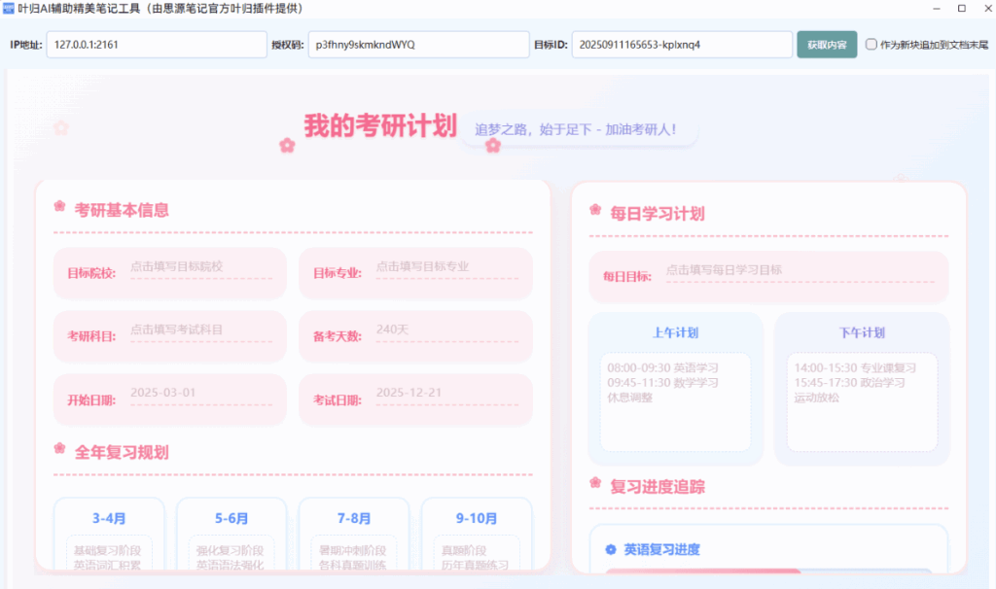Viewport: 996px width, 589px height.
Task: Click the 考研基本信息 section heading
Action: point(122,210)
